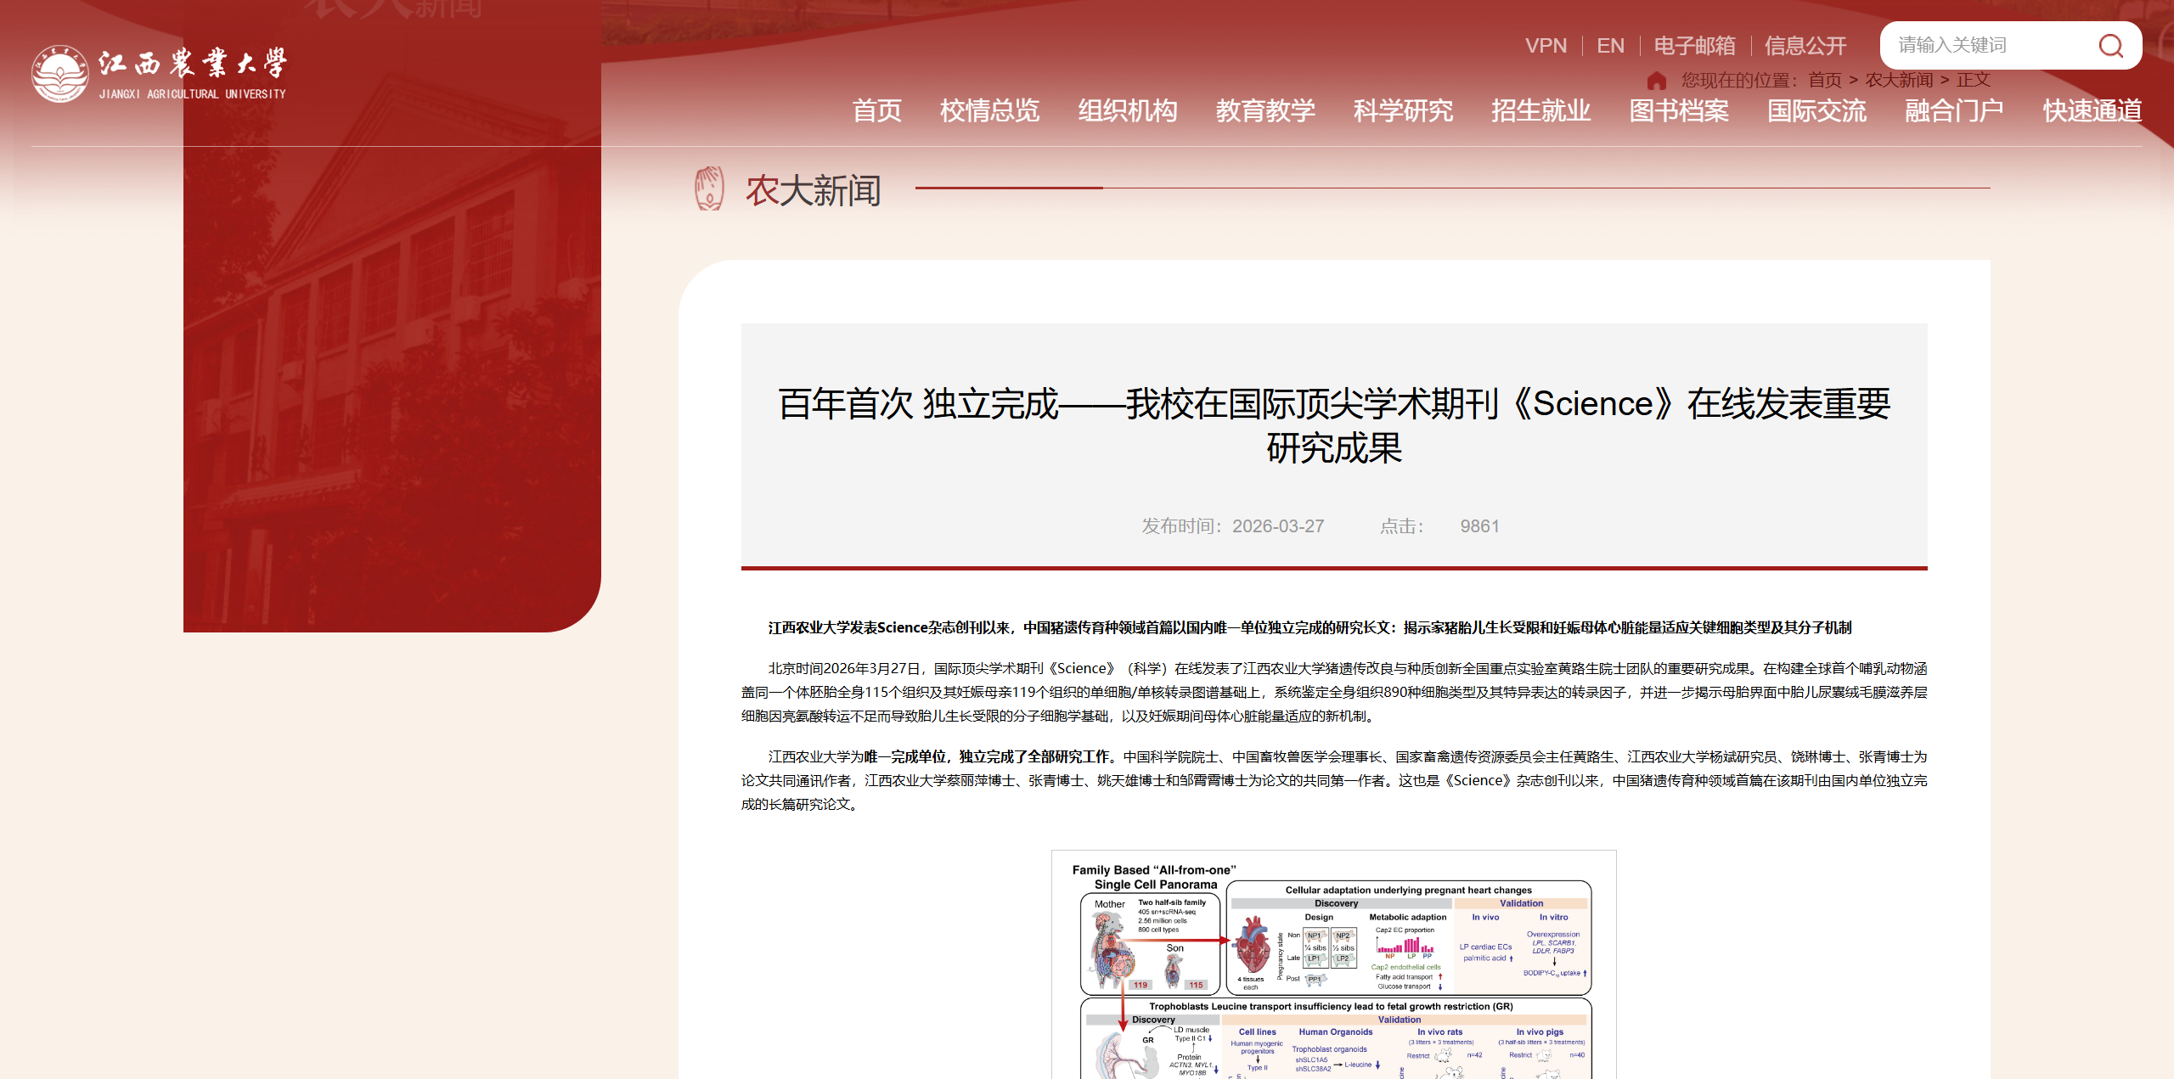Open the 组织机构 menu

(x=1127, y=110)
